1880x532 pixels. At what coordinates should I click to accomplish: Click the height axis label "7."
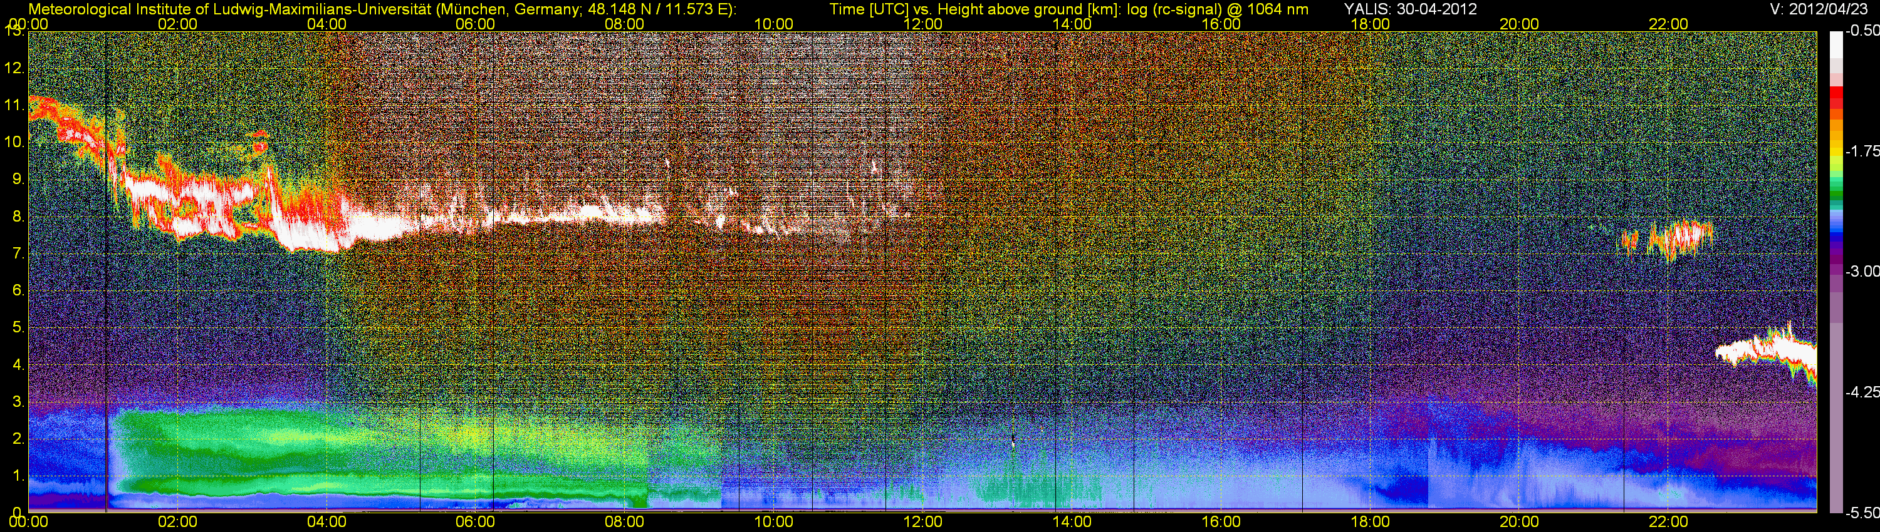pos(18,253)
